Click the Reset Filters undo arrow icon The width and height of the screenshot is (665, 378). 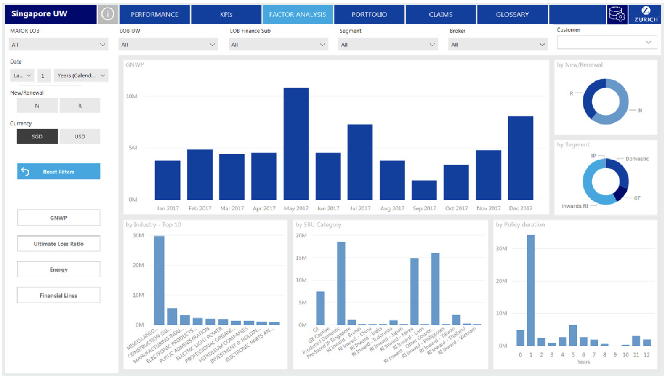25,172
